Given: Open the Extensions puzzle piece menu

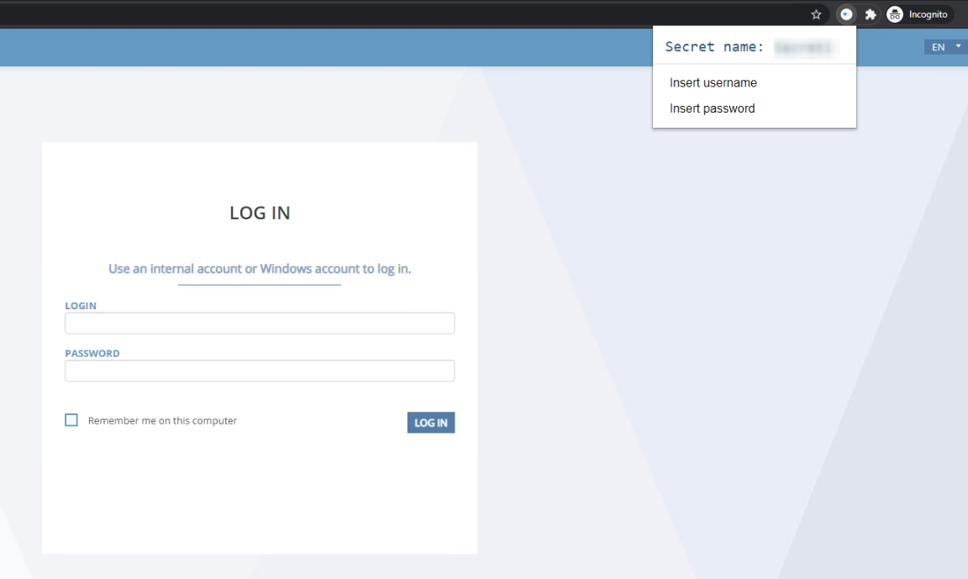Looking at the screenshot, I should click(871, 14).
